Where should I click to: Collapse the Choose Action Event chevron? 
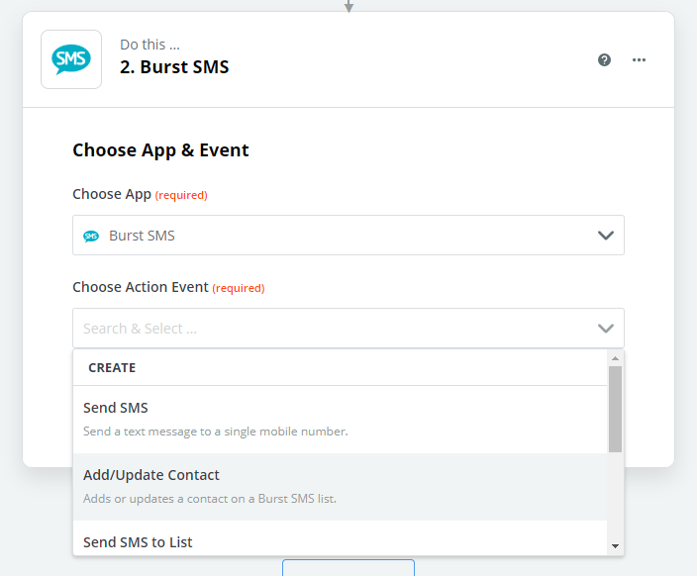pyautogui.click(x=606, y=329)
